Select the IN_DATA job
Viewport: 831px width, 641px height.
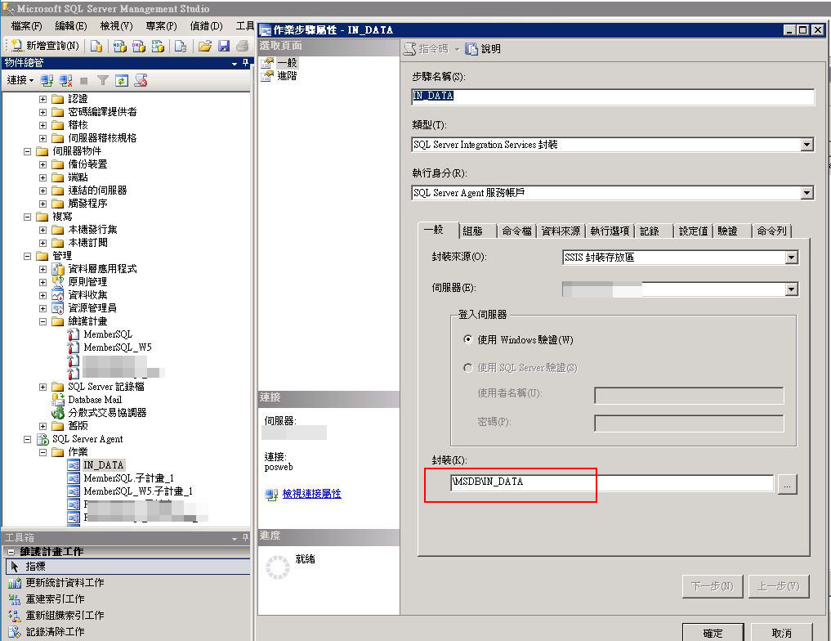(x=103, y=465)
